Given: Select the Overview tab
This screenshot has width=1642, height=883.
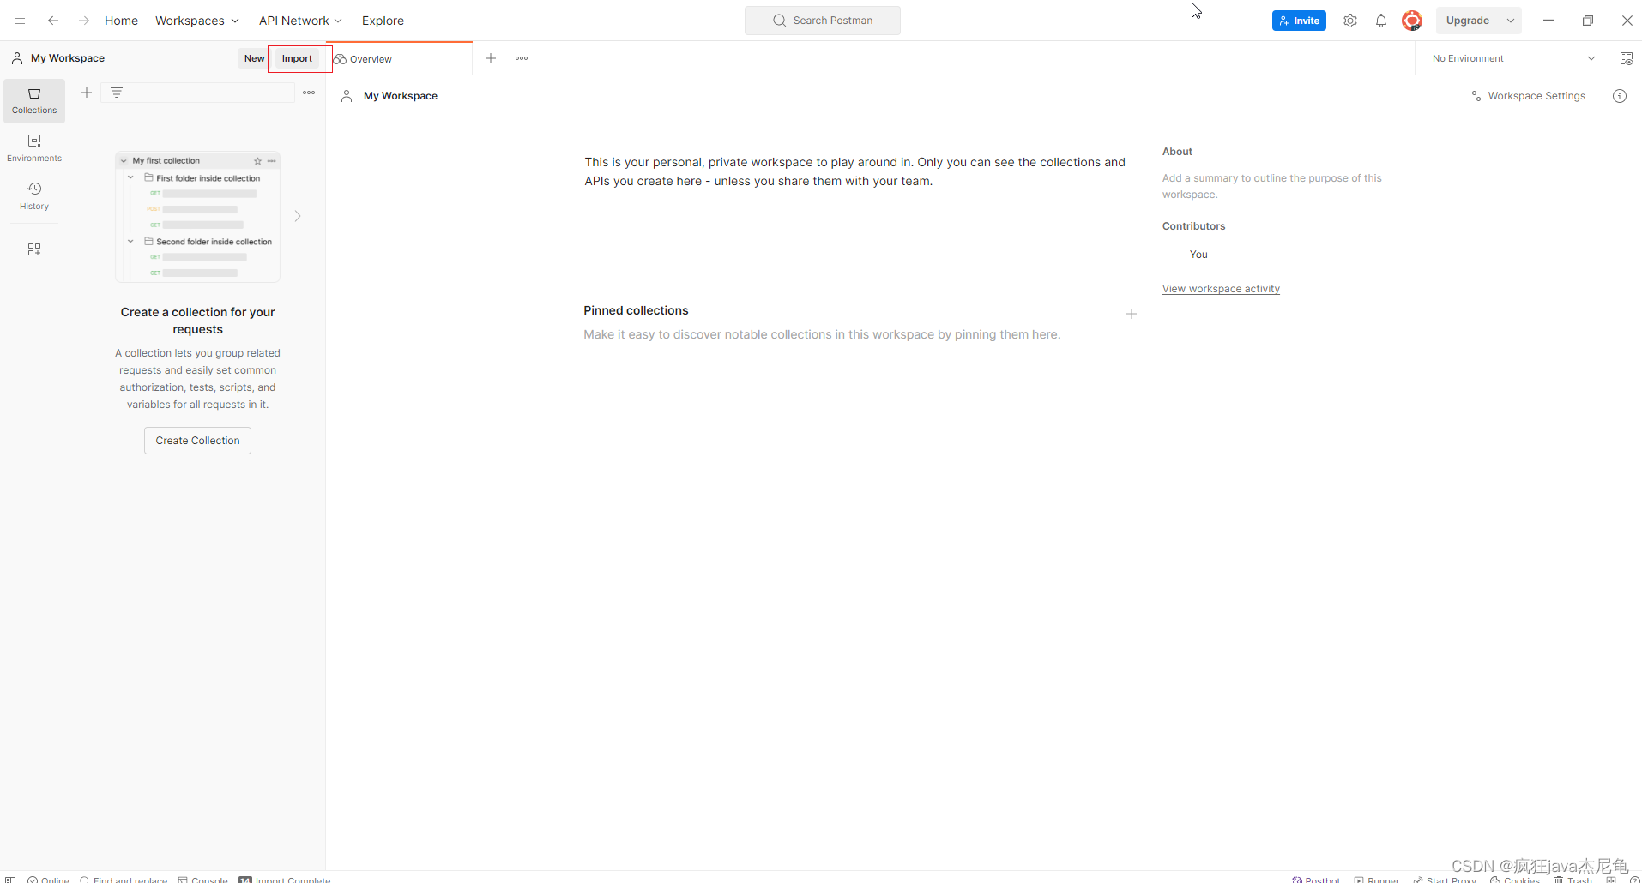Looking at the screenshot, I should click(x=399, y=59).
